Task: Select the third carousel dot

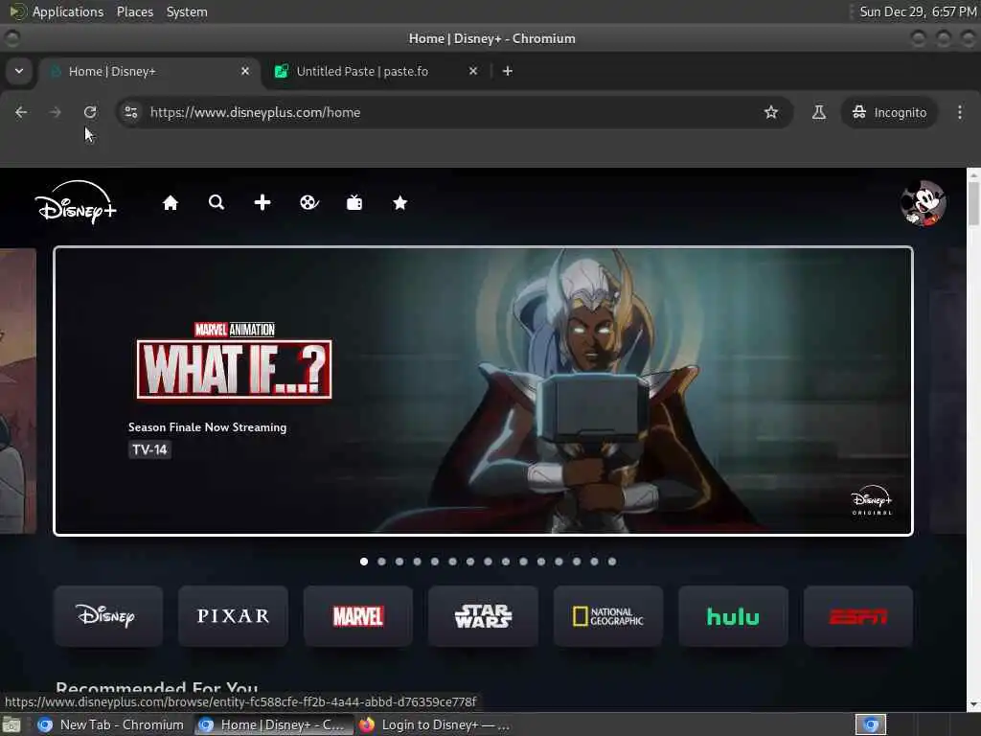Action: 399,562
